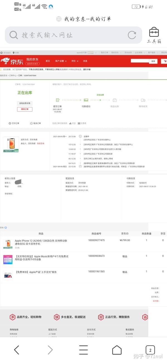Click the 搜索 button
Screen dimensions: 167x363
click(153, 61)
